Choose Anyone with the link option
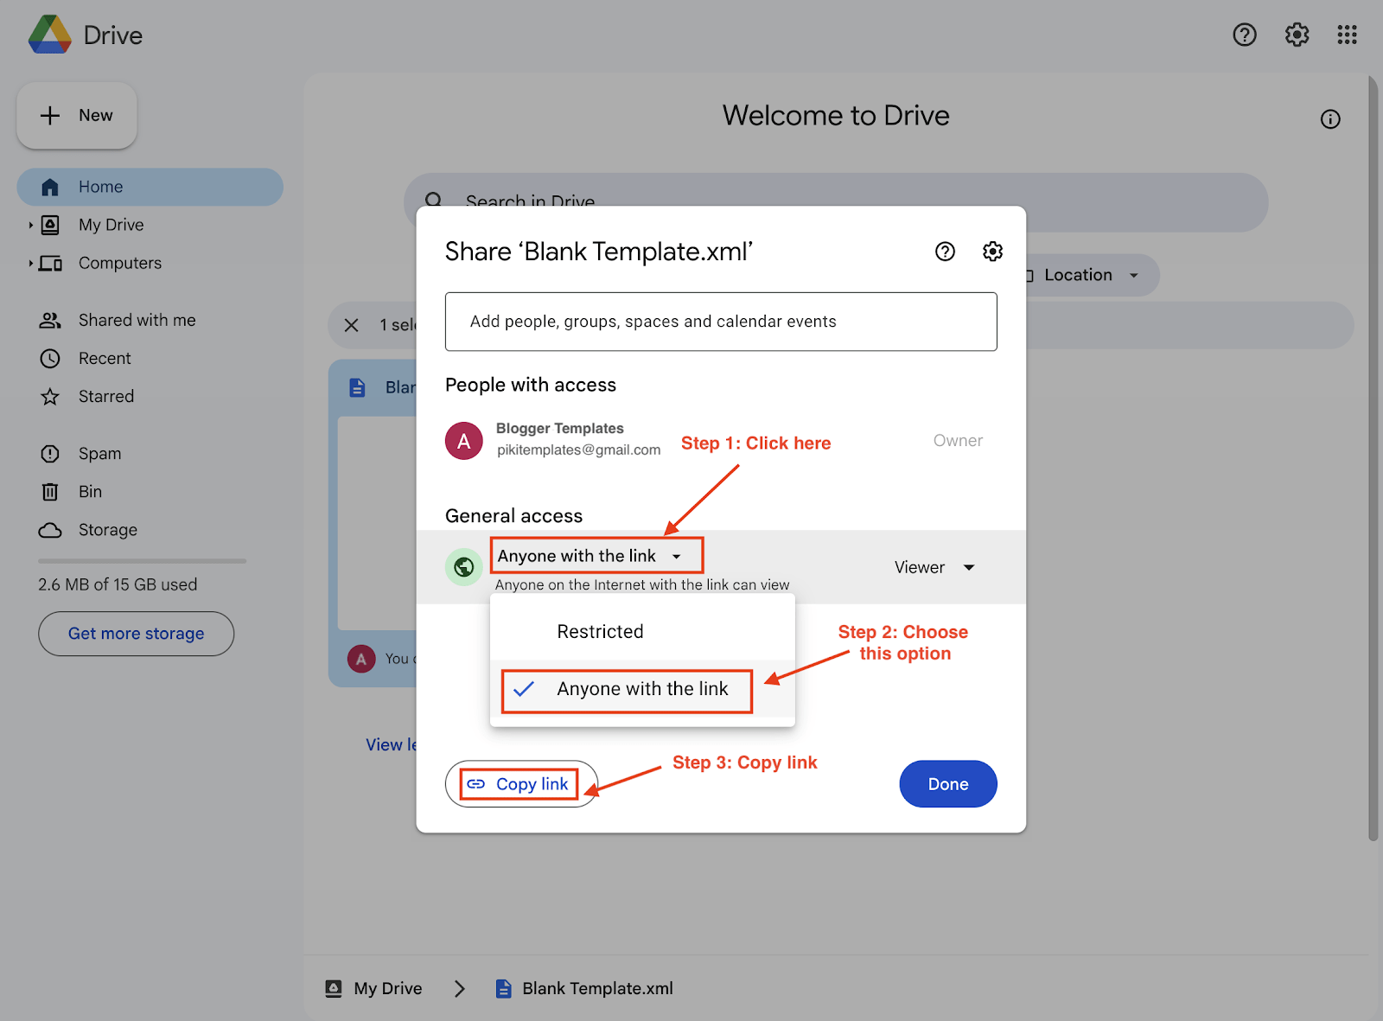Image resolution: width=1383 pixels, height=1021 pixels. [642, 689]
